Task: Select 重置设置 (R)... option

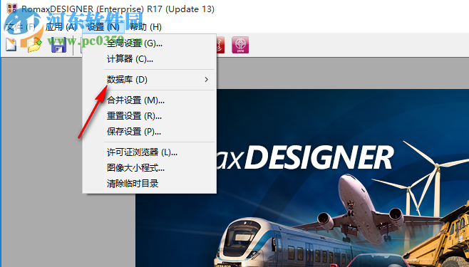Action: 149,116
